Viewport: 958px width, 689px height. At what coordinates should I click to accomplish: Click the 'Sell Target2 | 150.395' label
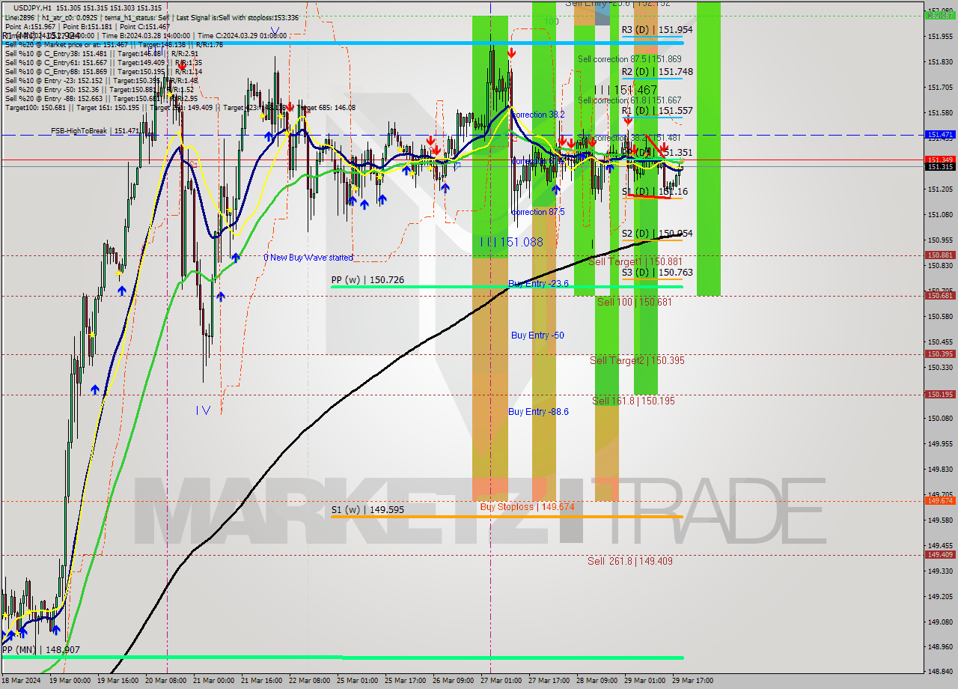click(x=637, y=360)
